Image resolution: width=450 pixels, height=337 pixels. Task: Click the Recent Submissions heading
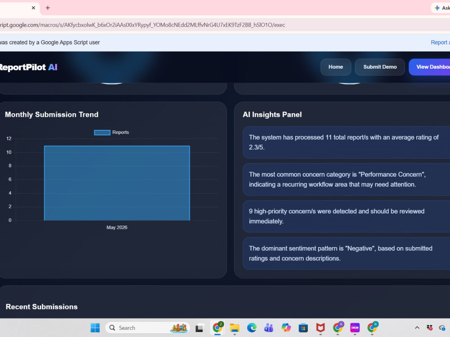pos(41,306)
